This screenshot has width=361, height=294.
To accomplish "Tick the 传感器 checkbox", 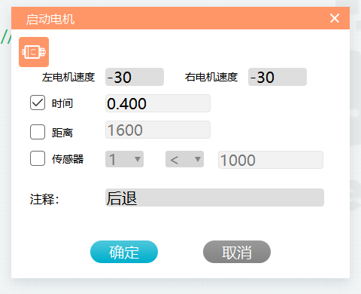I will pyautogui.click(x=38, y=158).
